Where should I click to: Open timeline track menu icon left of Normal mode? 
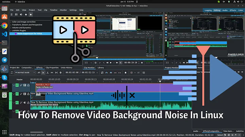tap(12, 73)
